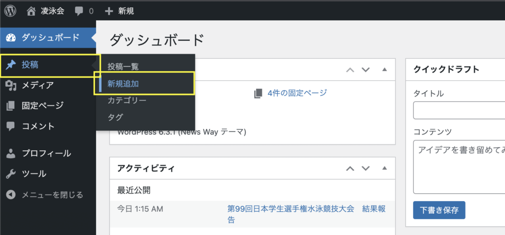Click the ツール wrench icon in sidebar
Image resolution: width=505 pixels, height=235 pixels.
[x=10, y=173]
